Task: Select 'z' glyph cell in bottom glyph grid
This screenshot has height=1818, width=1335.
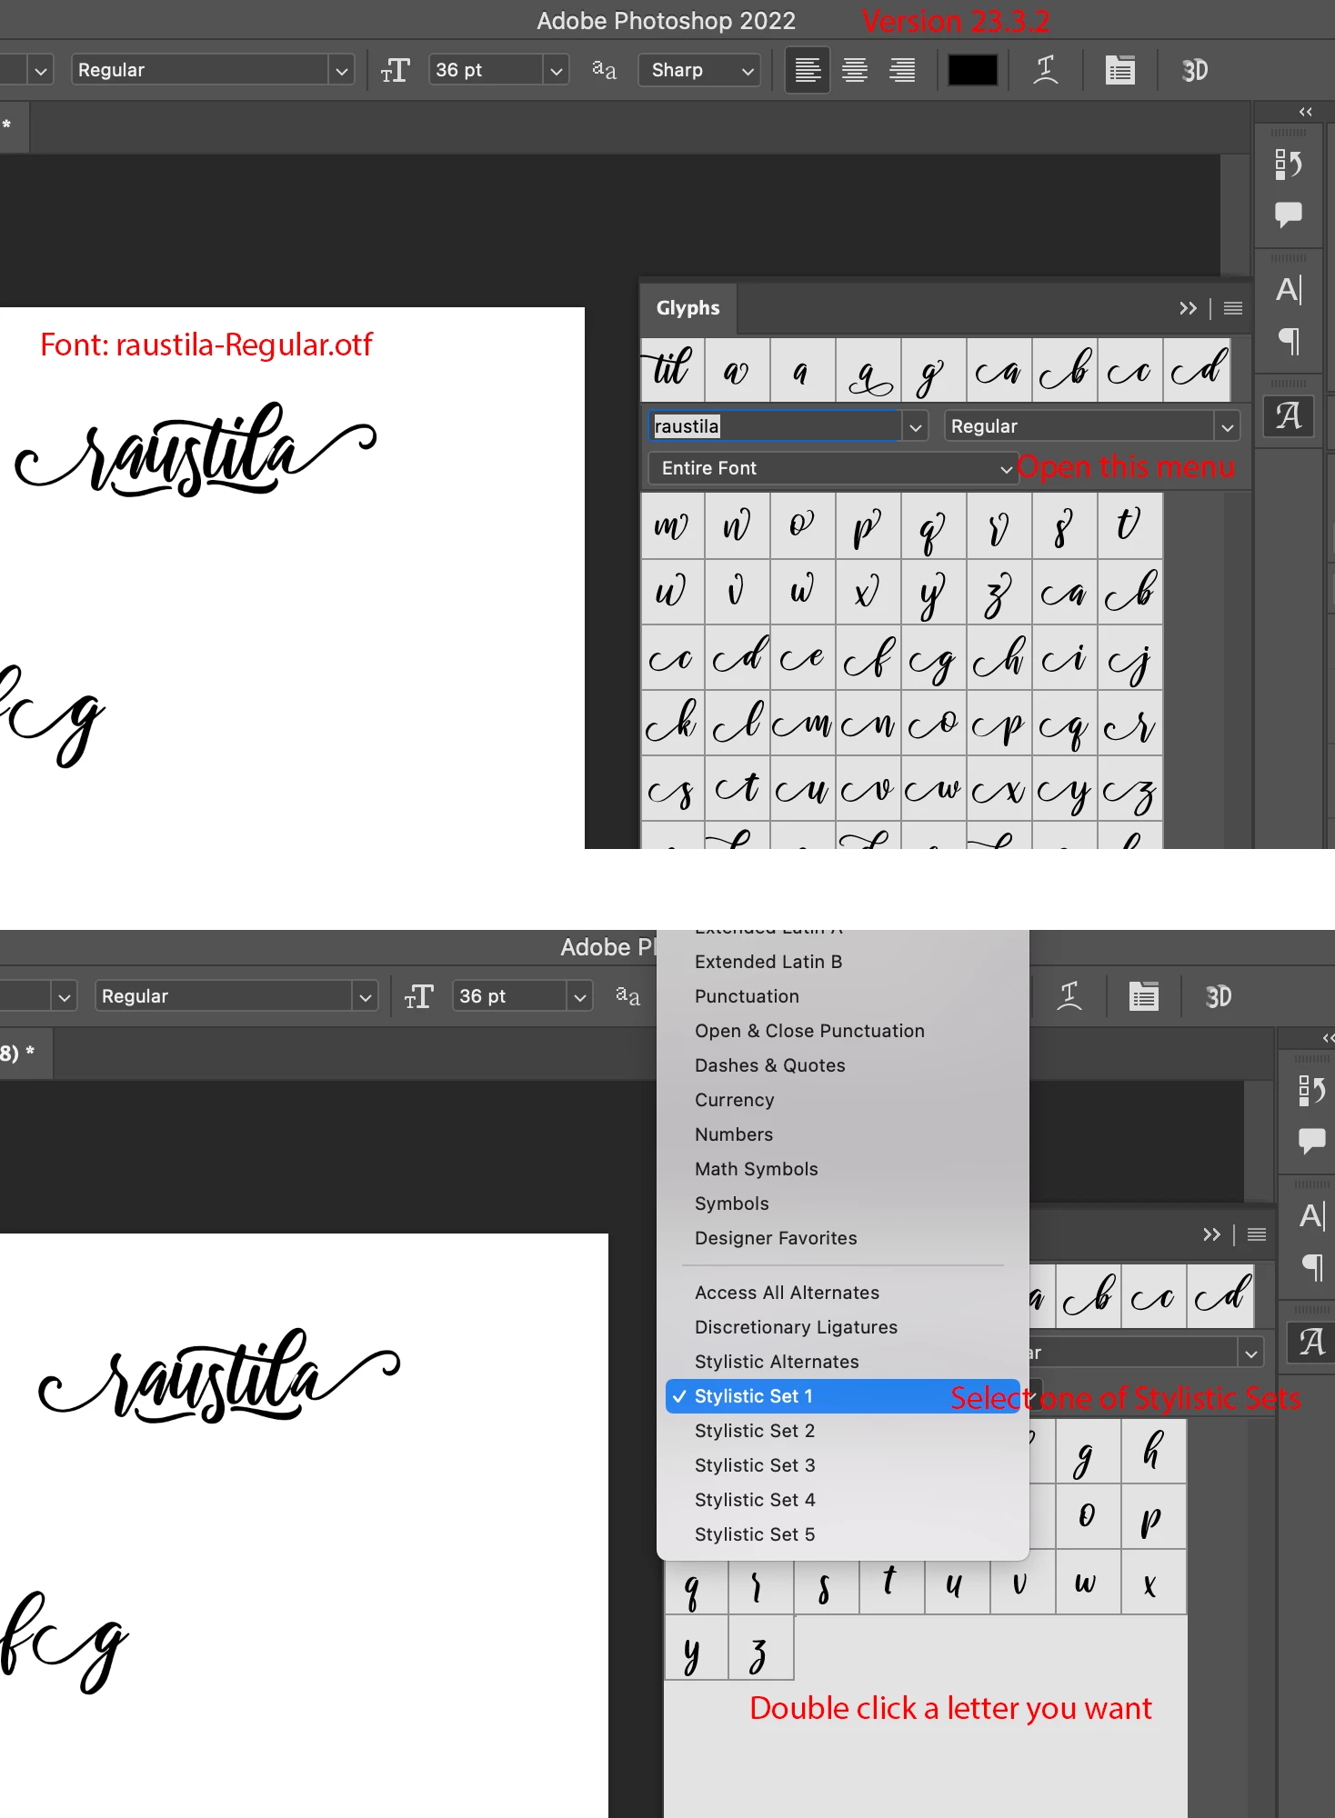Action: 760,1647
